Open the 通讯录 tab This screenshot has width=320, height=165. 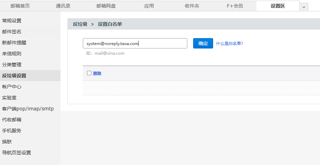pyautogui.click(x=63, y=6)
